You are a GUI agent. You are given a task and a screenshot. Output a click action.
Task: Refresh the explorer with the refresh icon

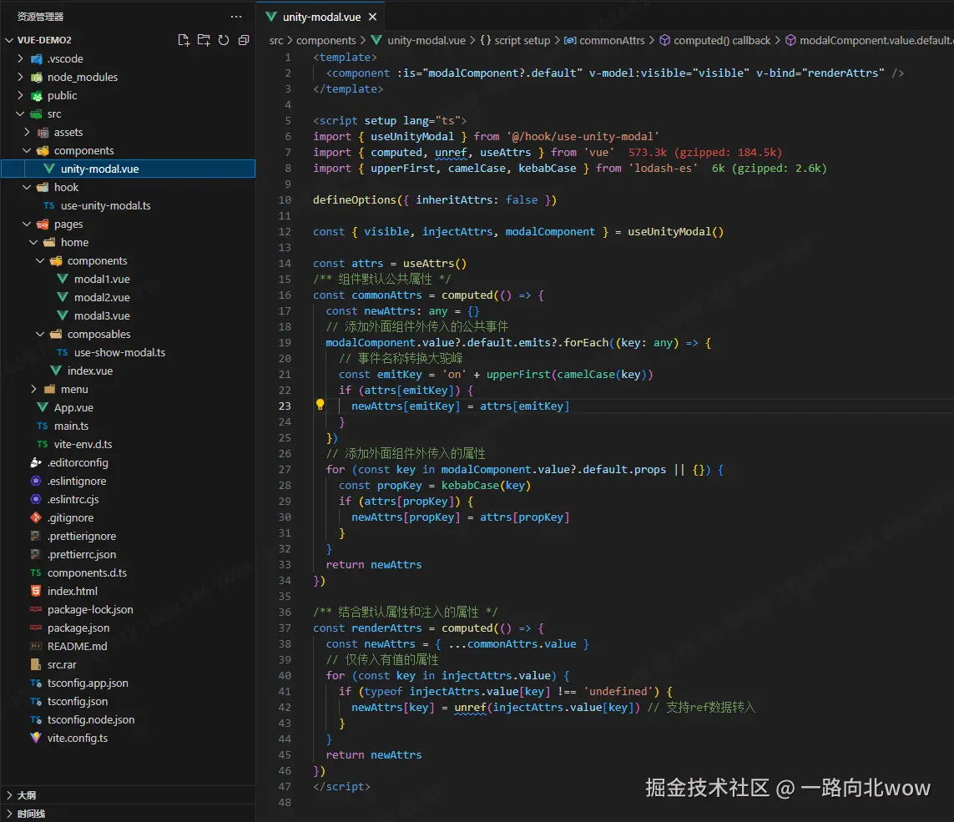pos(224,40)
